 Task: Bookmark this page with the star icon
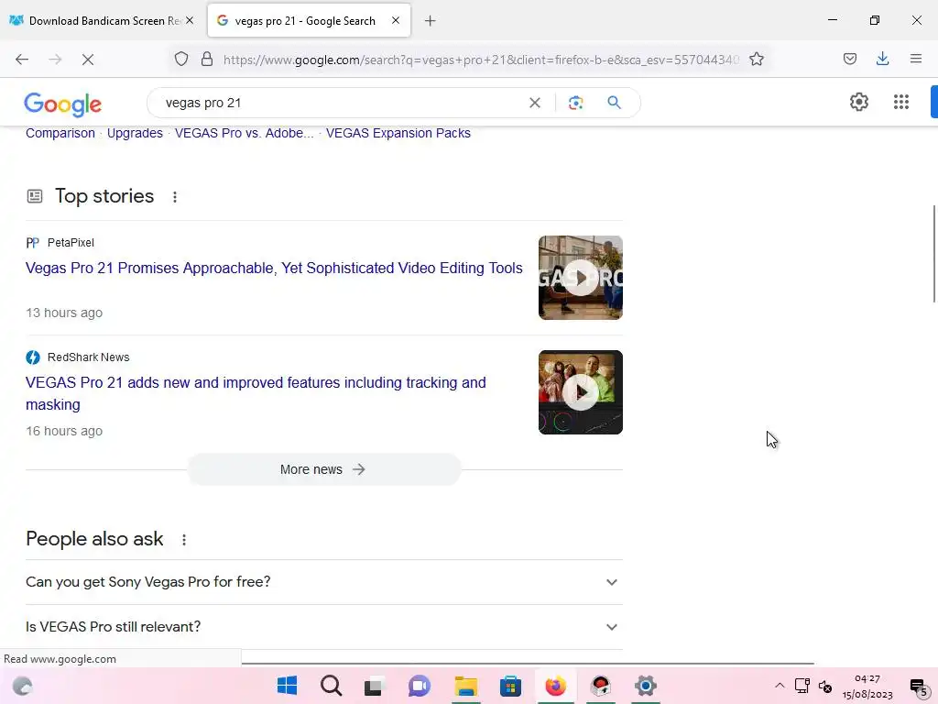pos(756,60)
